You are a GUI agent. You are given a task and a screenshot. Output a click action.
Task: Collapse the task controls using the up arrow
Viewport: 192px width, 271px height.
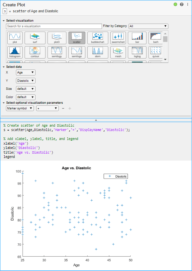click(x=96, y=120)
